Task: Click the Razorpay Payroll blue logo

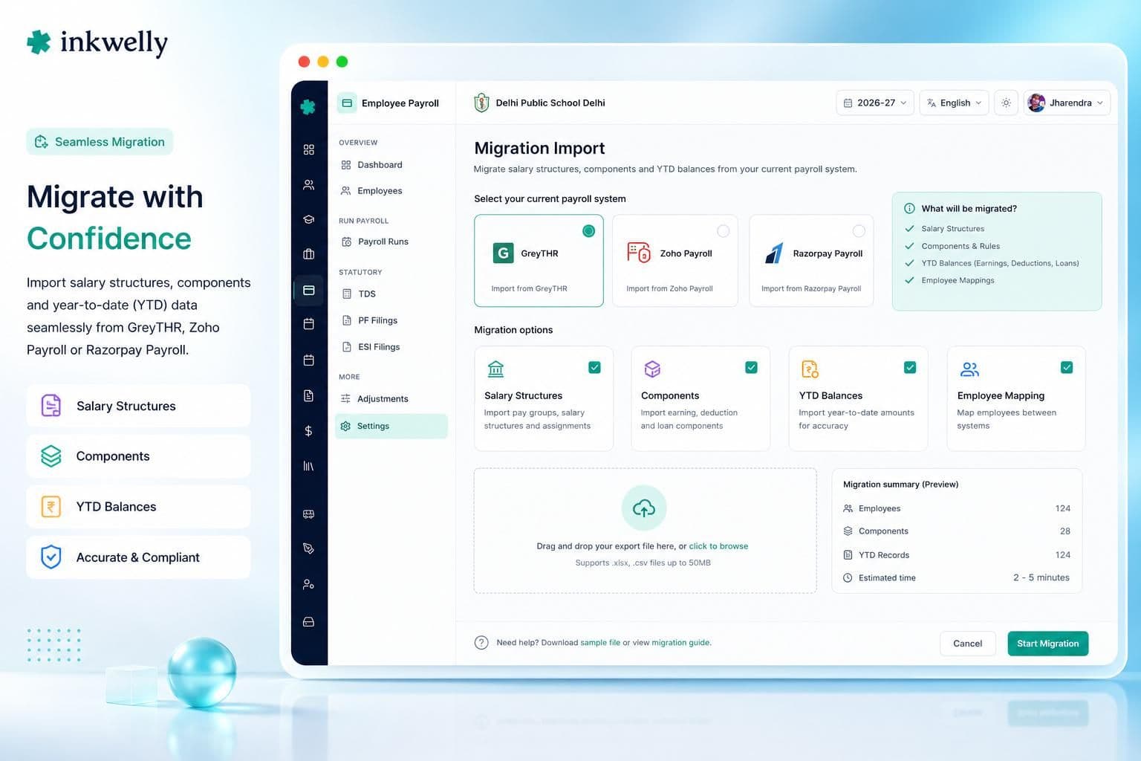Action: tap(774, 253)
